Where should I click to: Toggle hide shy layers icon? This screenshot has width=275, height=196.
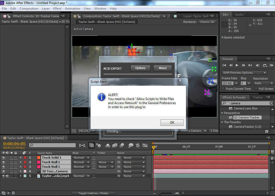coord(108,145)
